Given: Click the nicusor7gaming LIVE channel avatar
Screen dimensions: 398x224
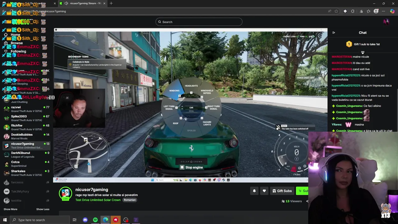Looking at the screenshot, I should coord(66,194).
